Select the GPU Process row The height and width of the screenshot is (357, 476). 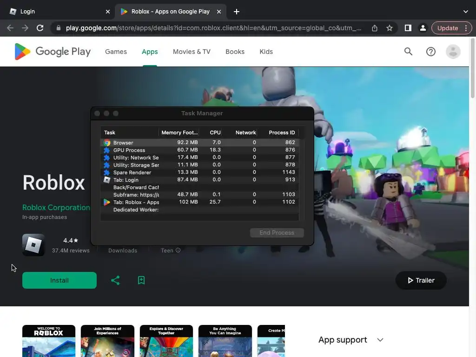pos(200,150)
